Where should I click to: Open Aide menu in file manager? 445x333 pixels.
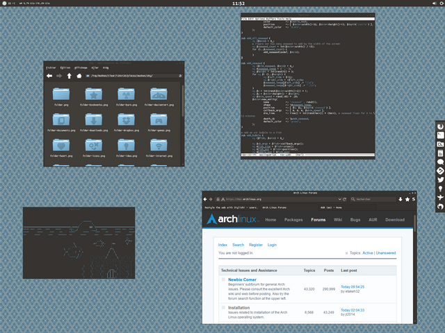[x=106, y=68]
